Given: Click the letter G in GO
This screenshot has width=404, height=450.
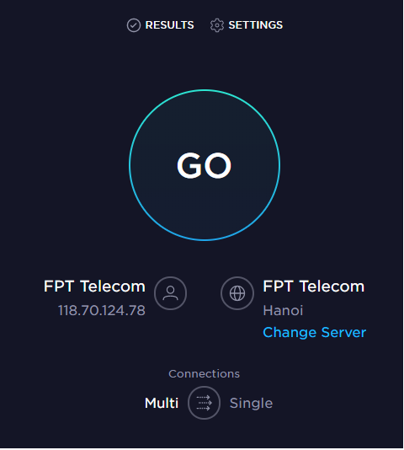Looking at the screenshot, I should tap(189, 166).
